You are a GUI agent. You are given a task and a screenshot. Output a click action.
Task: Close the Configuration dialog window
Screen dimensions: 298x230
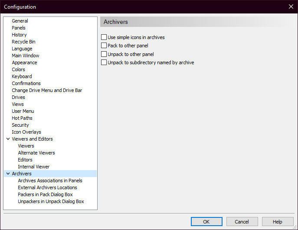[291, 7]
